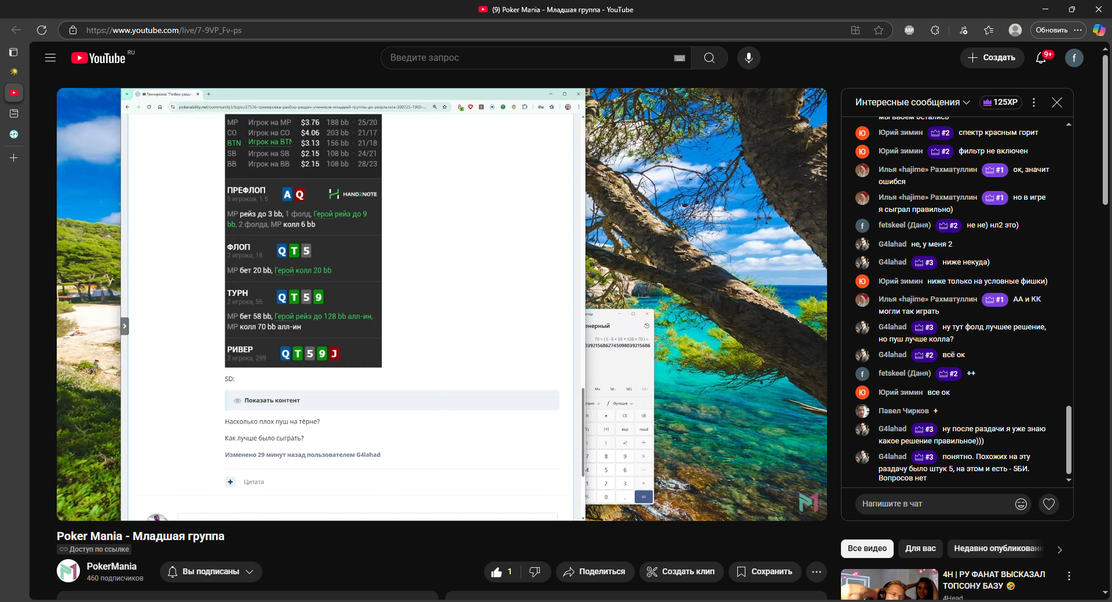Go to YouTube home via logo

click(98, 58)
